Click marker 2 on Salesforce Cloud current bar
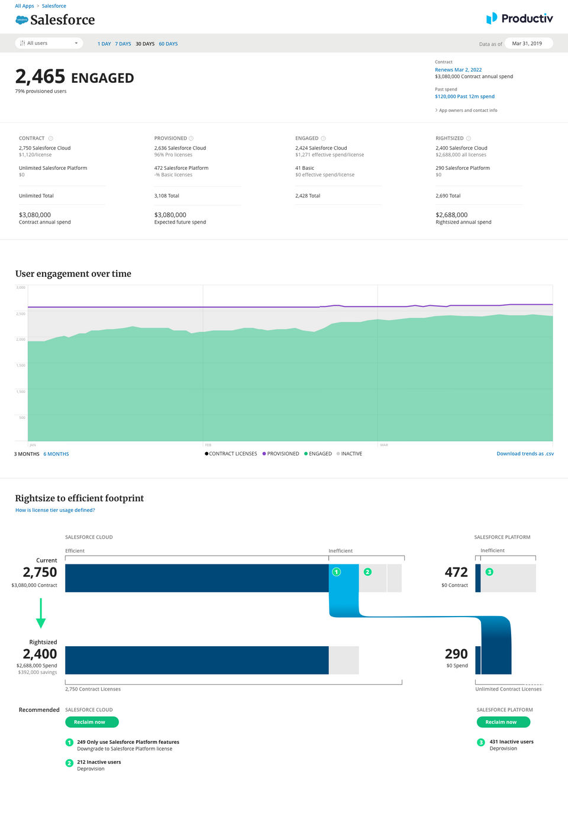 coord(367,572)
